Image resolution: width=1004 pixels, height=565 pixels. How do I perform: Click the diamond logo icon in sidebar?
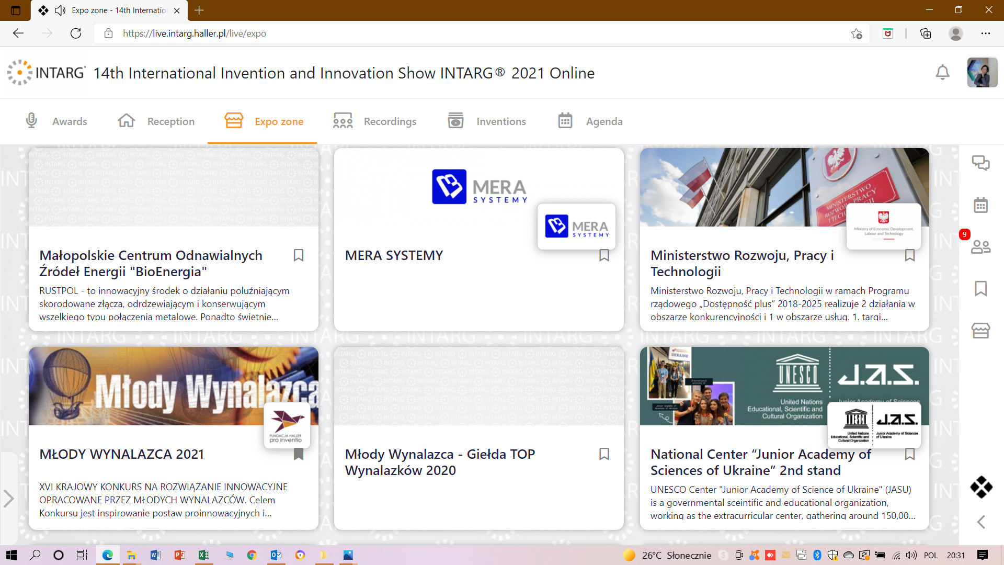click(981, 487)
